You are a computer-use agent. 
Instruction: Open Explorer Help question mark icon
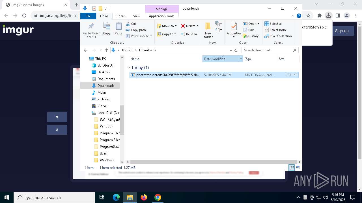click(x=299, y=16)
